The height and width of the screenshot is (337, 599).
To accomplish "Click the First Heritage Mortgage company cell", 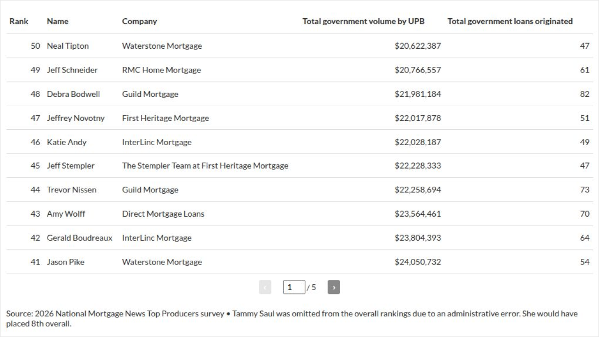I will click(x=166, y=118).
